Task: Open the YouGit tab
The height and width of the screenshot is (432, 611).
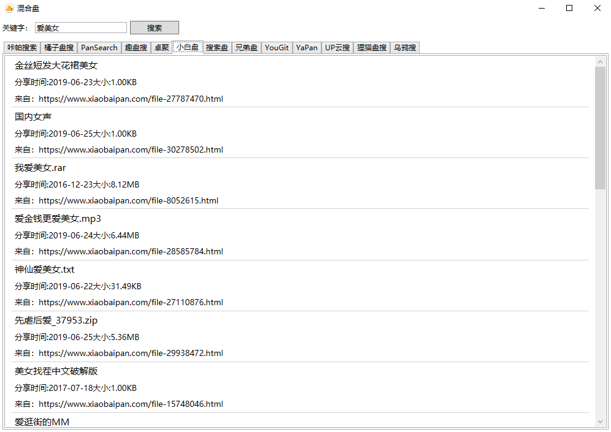Action: pos(277,48)
